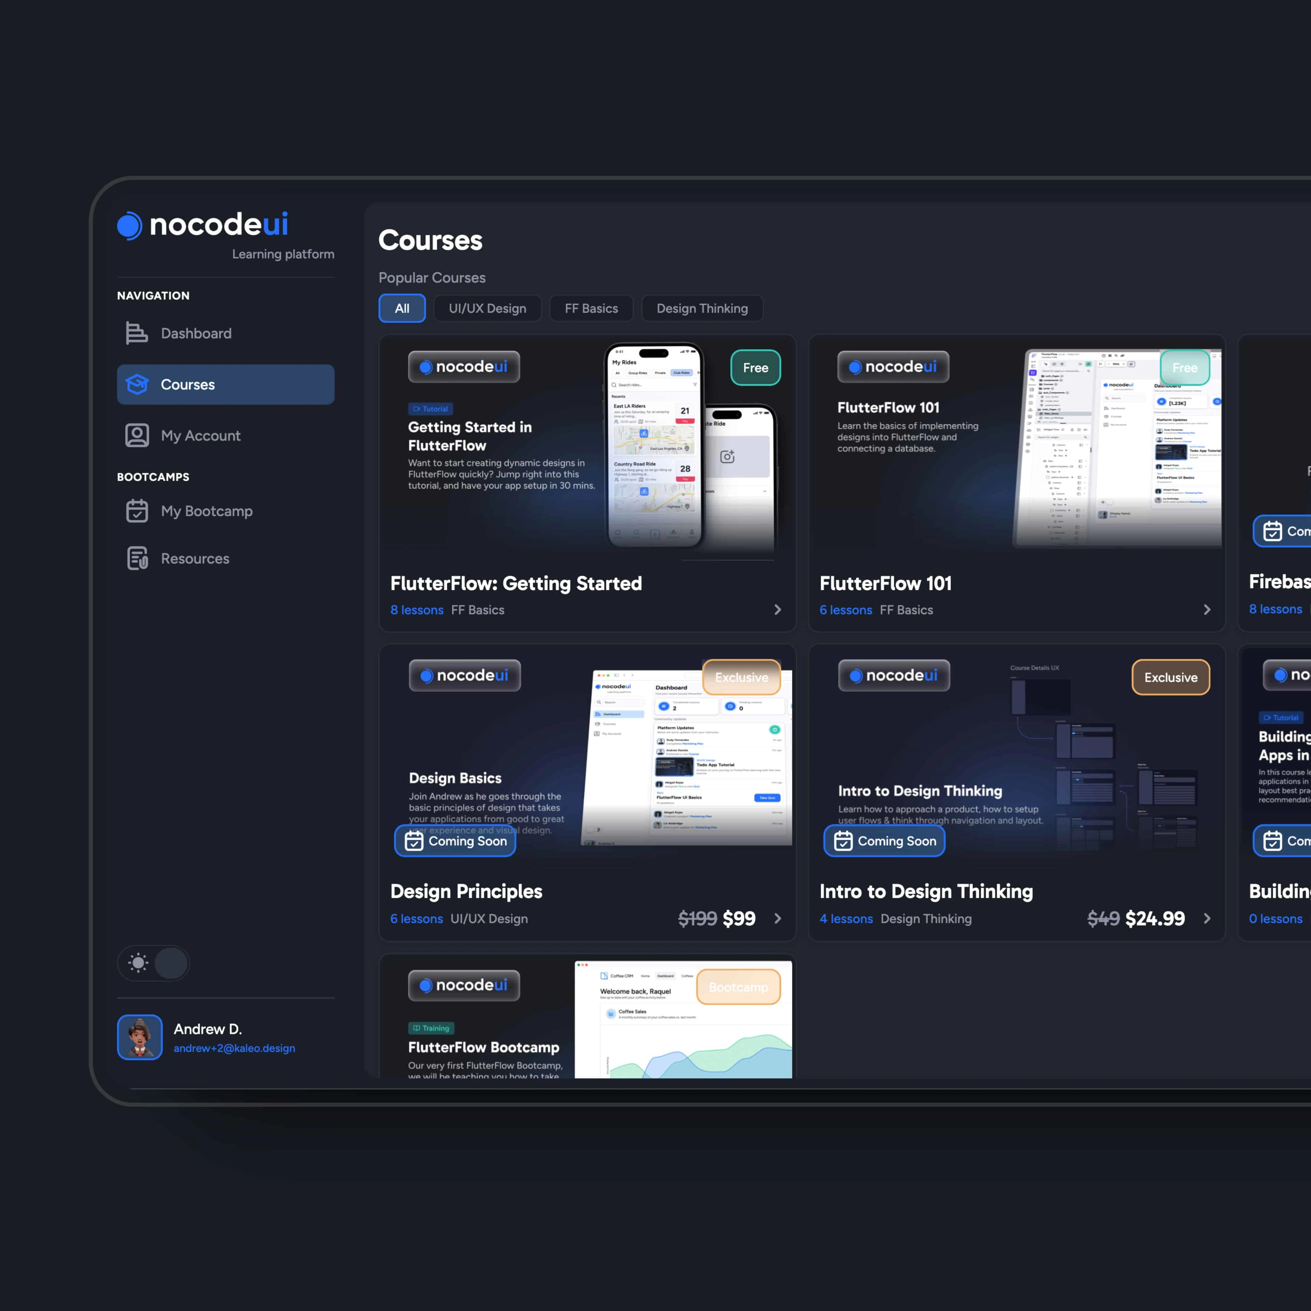Click 4 lessons under Intro to Design Thinking
This screenshot has width=1311, height=1311.
pyautogui.click(x=846, y=918)
